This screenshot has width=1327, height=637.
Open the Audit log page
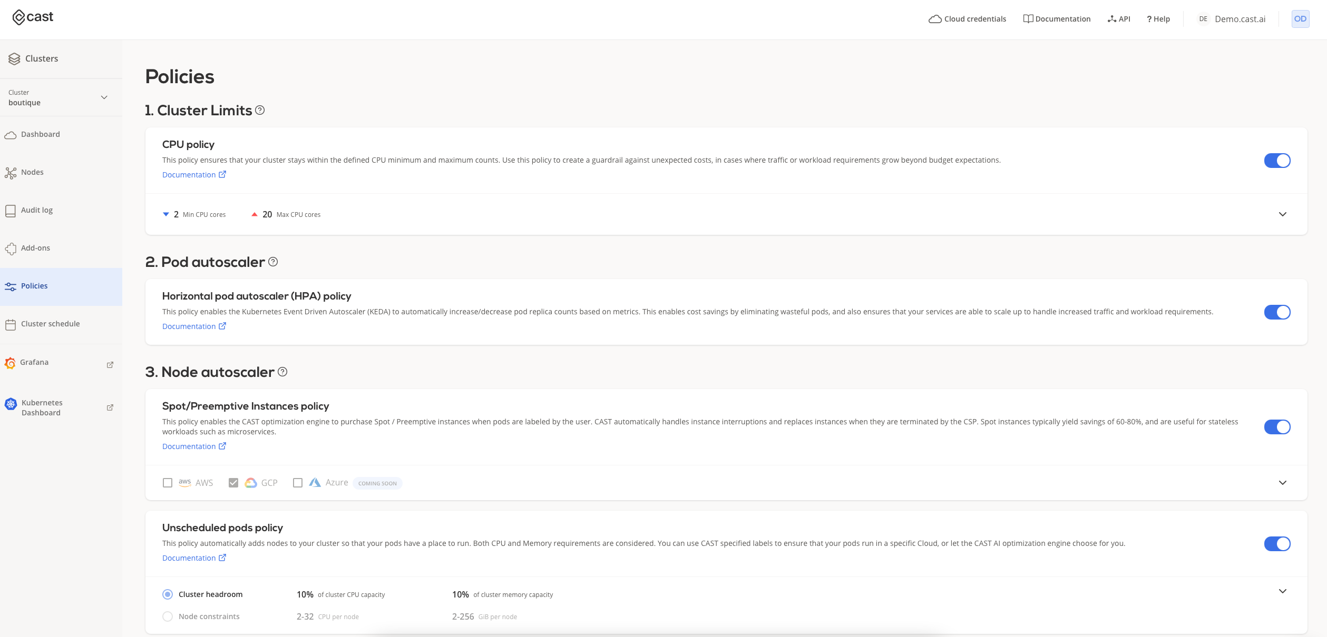(36, 210)
